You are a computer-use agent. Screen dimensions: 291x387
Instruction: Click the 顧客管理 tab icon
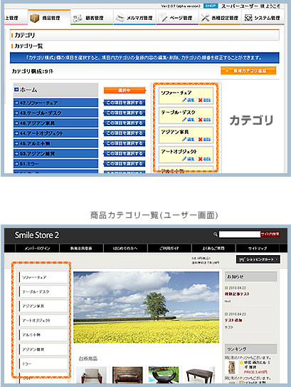78,18
